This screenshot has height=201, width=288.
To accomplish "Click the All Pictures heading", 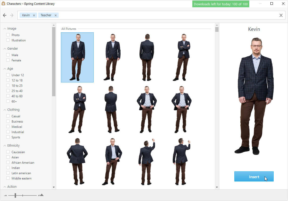I will tap(69, 29).
